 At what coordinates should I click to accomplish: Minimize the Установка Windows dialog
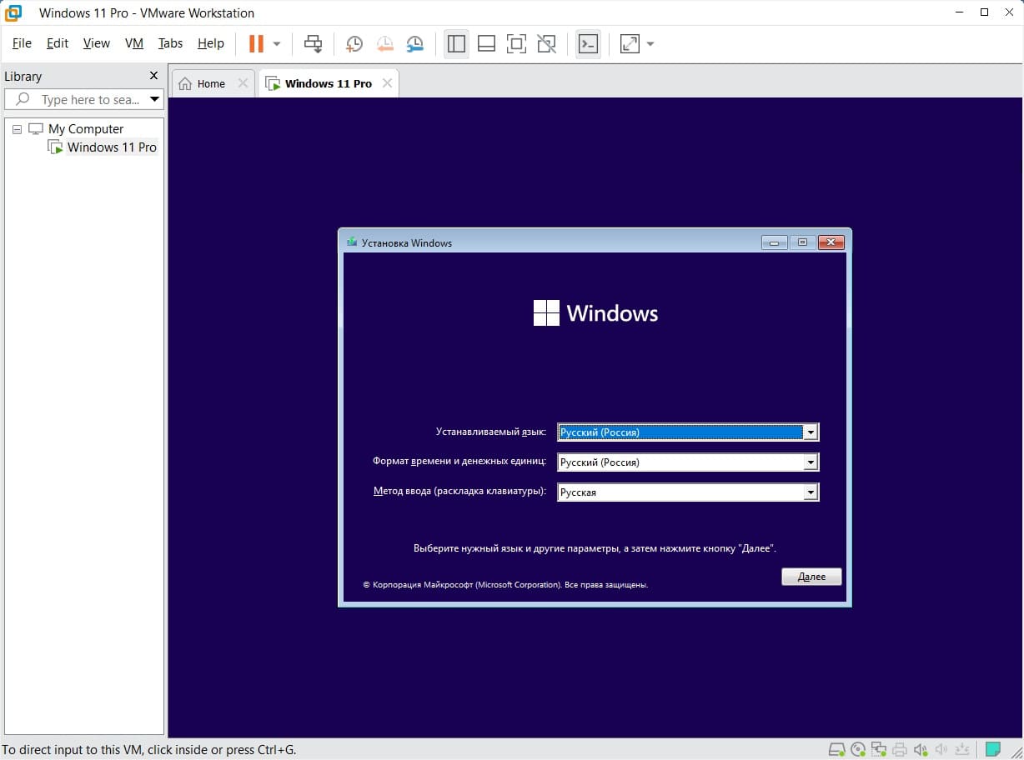pos(774,242)
